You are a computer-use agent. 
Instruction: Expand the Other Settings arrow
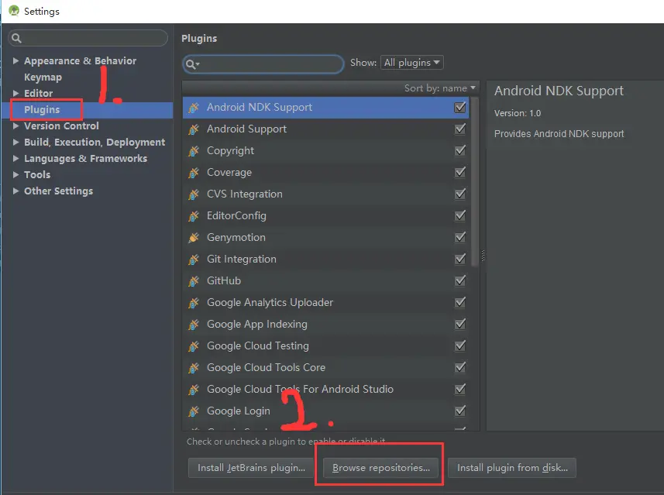coord(15,191)
